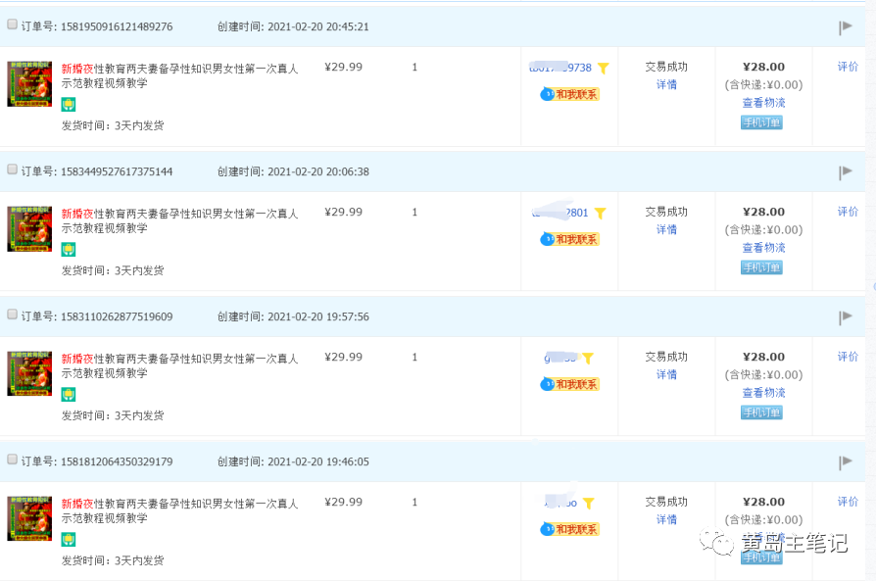Click the yellow funnel icon in the first order
The image size is (876, 581).
tap(604, 69)
